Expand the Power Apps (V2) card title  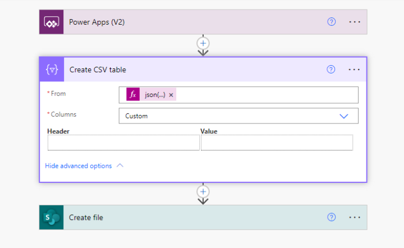[97, 22]
